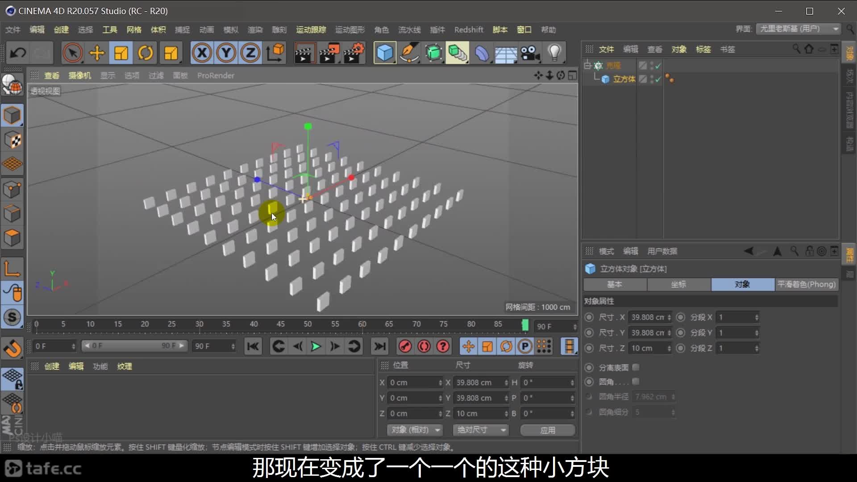Click the 分段 X stepper arrows
857x482 pixels.
757,317
